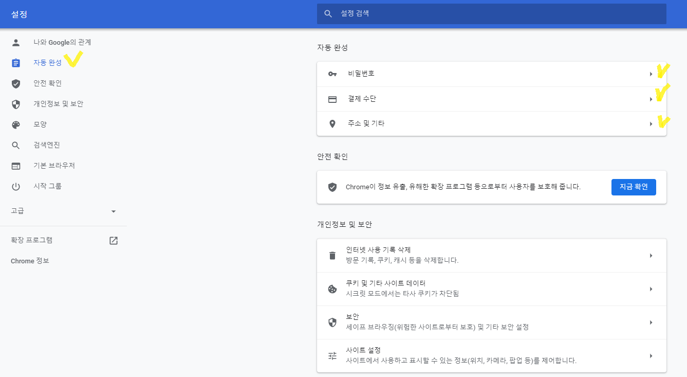Open 인터넷 사용 기록 삭제 via its arrow
The width and height of the screenshot is (687, 377).
pos(651,256)
